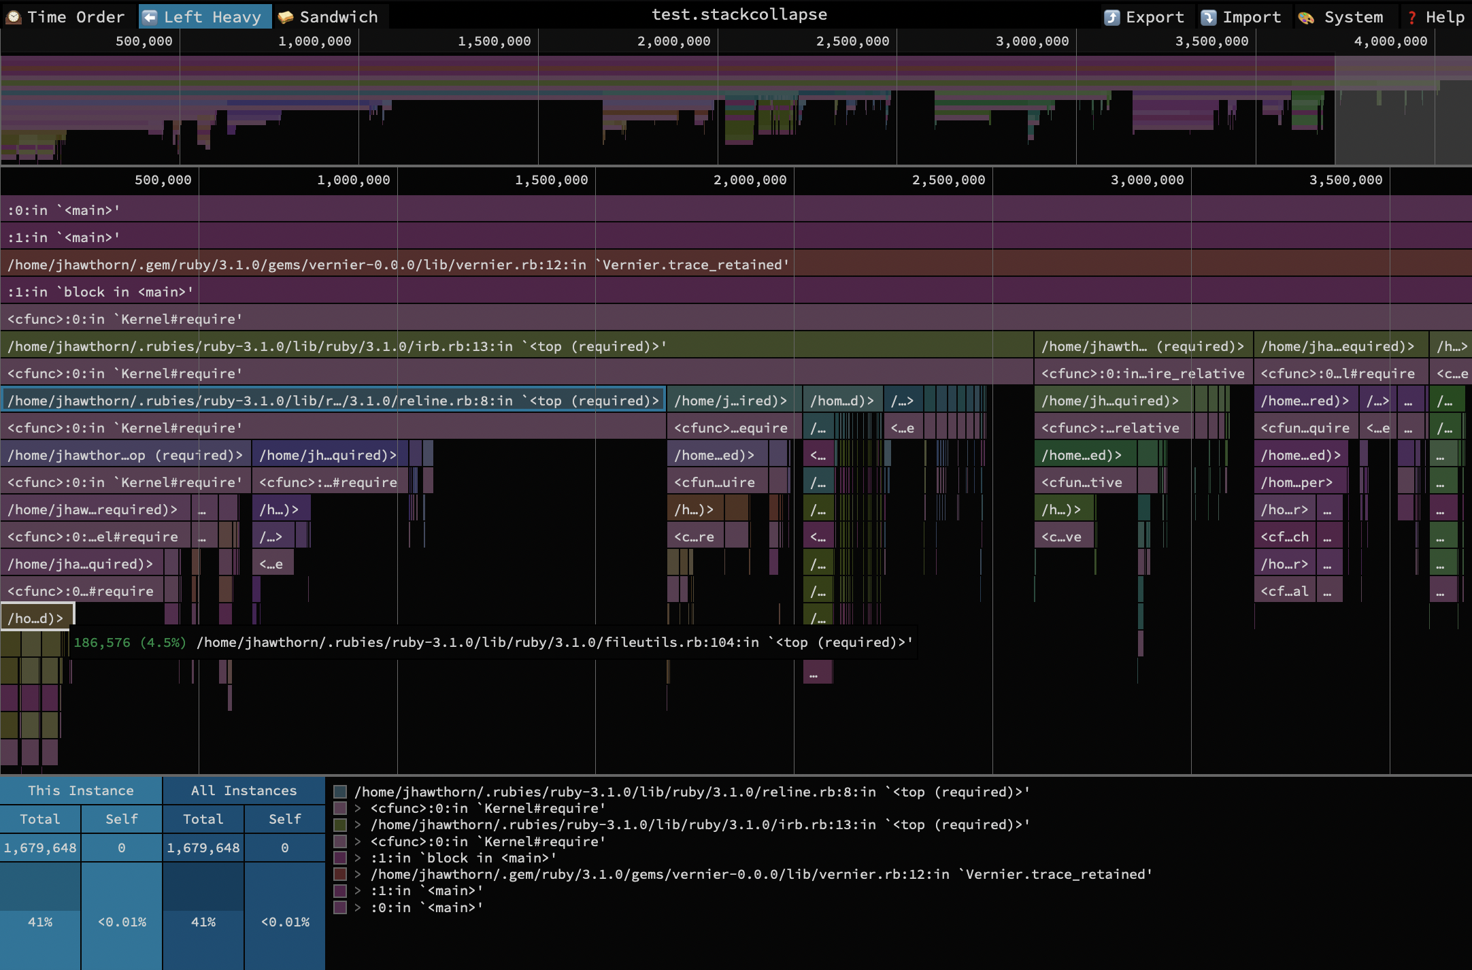Open Help link
This screenshot has width=1472, height=970.
pyautogui.click(x=1445, y=17)
